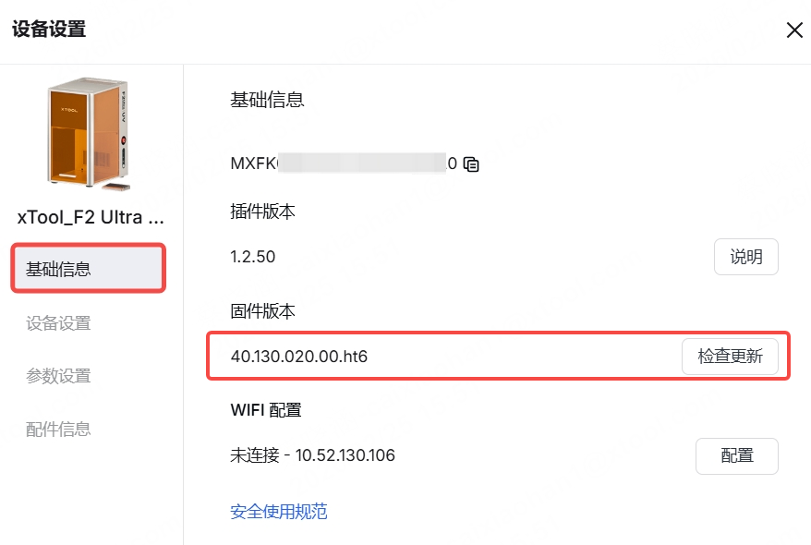The width and height of the screenshot is (811, 545).
Task: Click the xTool F2 Ultra device image
Action: [x=91, y=135]
